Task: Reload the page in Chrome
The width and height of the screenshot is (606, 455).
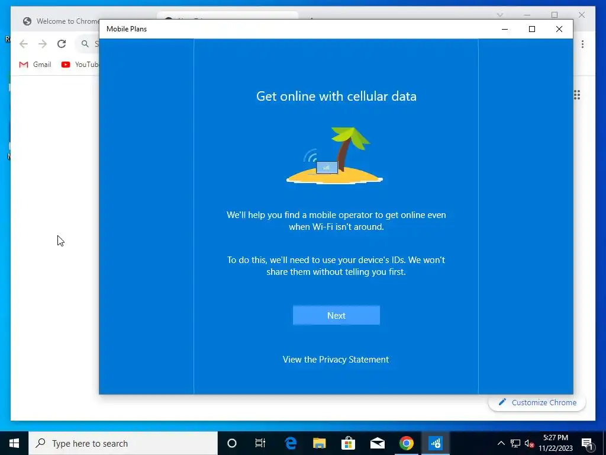Action: tap(62, 44)
